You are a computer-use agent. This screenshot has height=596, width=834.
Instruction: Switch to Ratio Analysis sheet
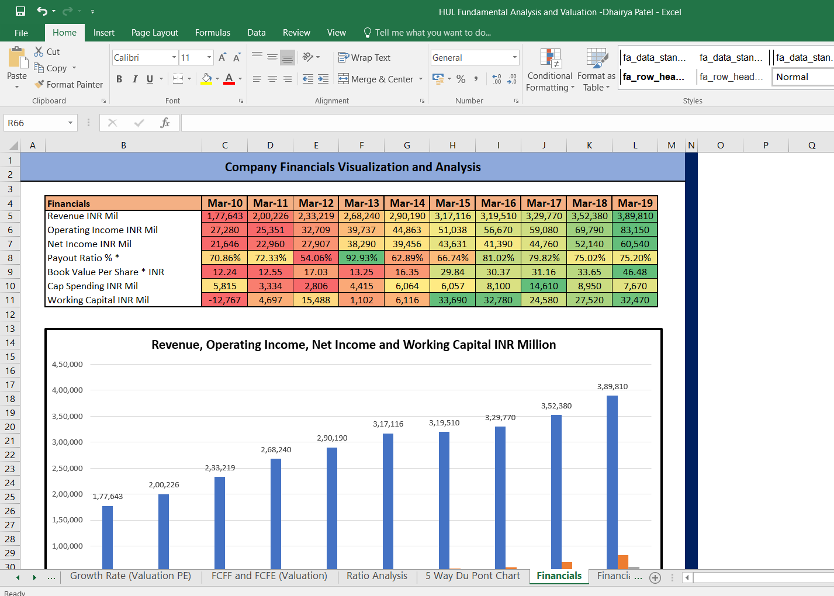(377, 576)
